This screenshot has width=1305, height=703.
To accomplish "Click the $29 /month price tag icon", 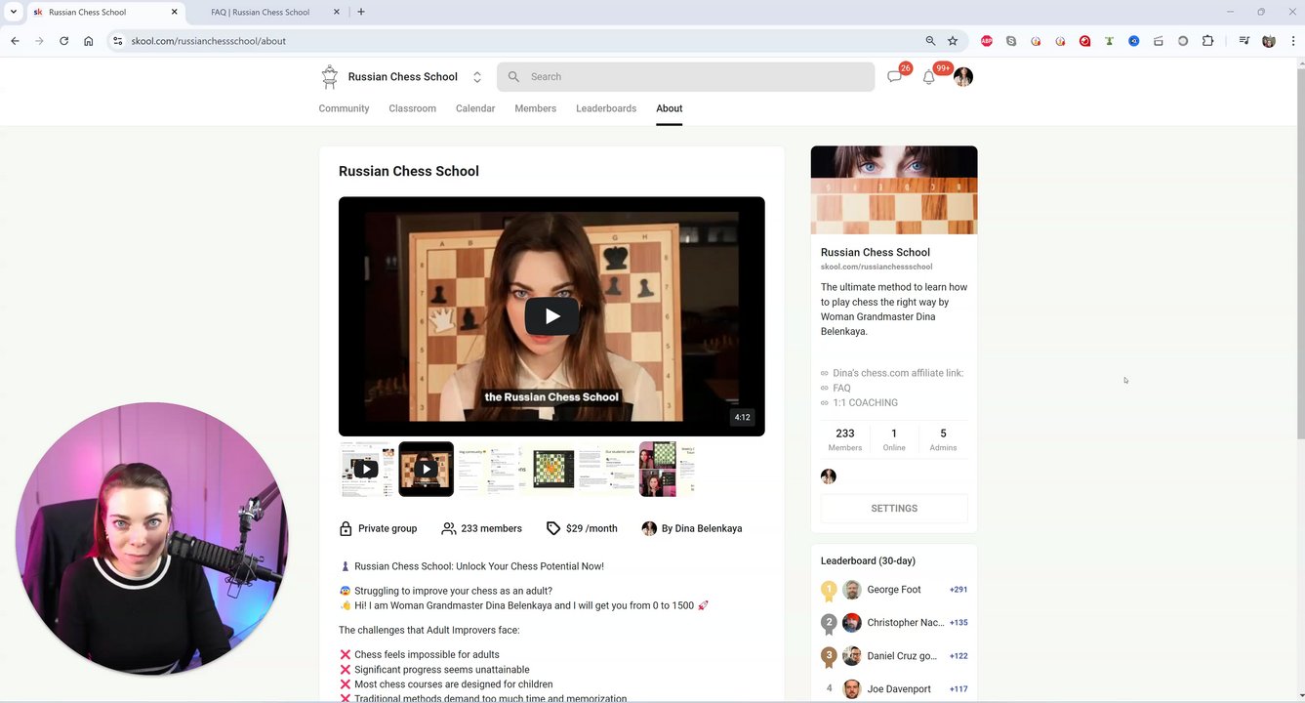I will [x=553, y=528].
